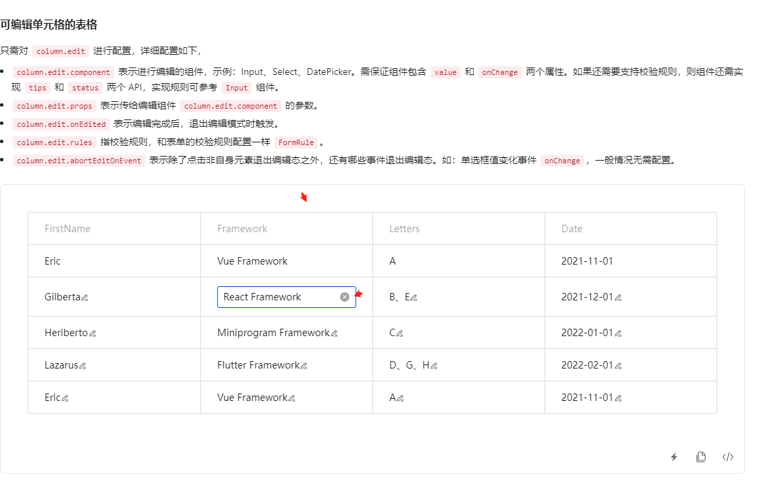Screen dimensions: 759x488
Task: Click the edit pencil beside Vue Framework in last row
Action: tap(291, 398)
